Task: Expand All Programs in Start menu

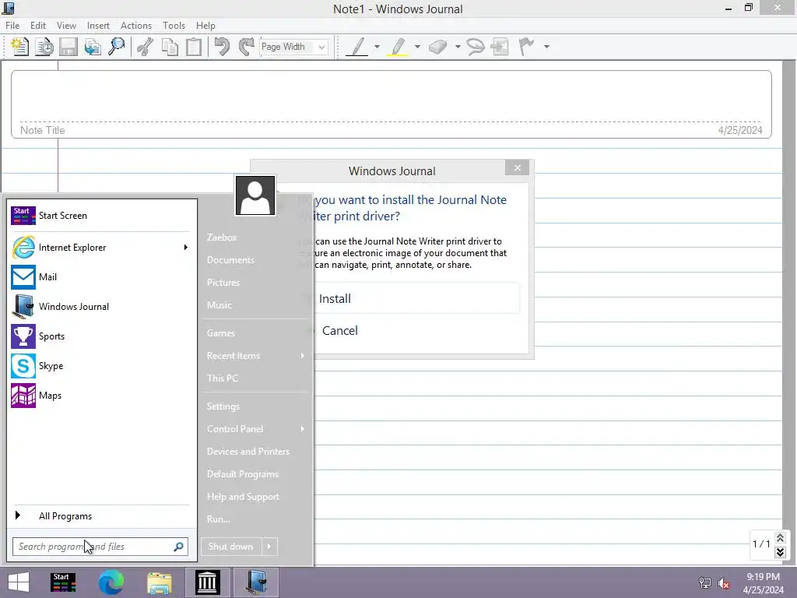Action: click(x=100, y=515)
